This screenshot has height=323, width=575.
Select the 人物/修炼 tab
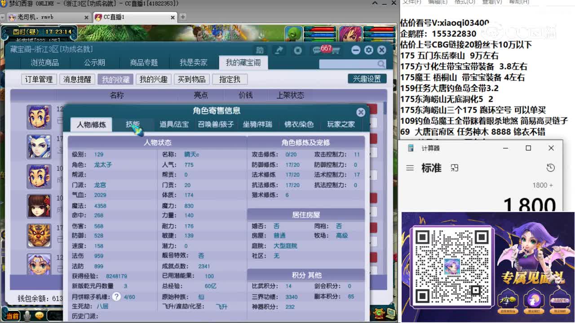click(x=91, y=124)
